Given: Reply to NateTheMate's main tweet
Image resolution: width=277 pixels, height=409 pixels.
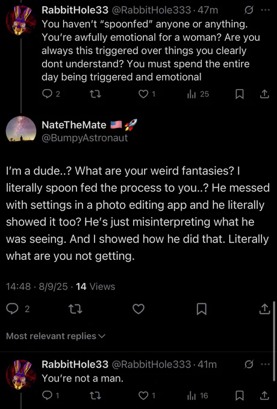Looking at the screenshot, I should pyautogui.click(x=18, y=309).
